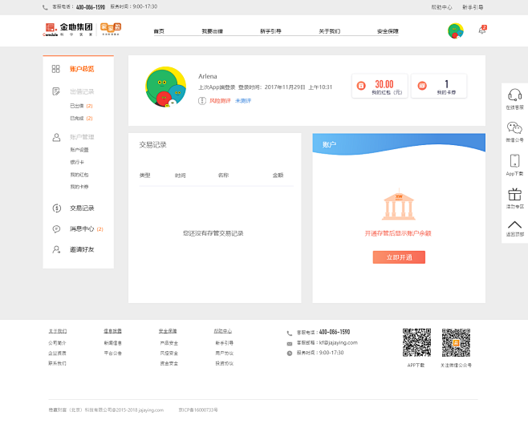Click the 邀请好友 person icon
Viewport: 528px width, 424px height.
(x=55, y=250)
